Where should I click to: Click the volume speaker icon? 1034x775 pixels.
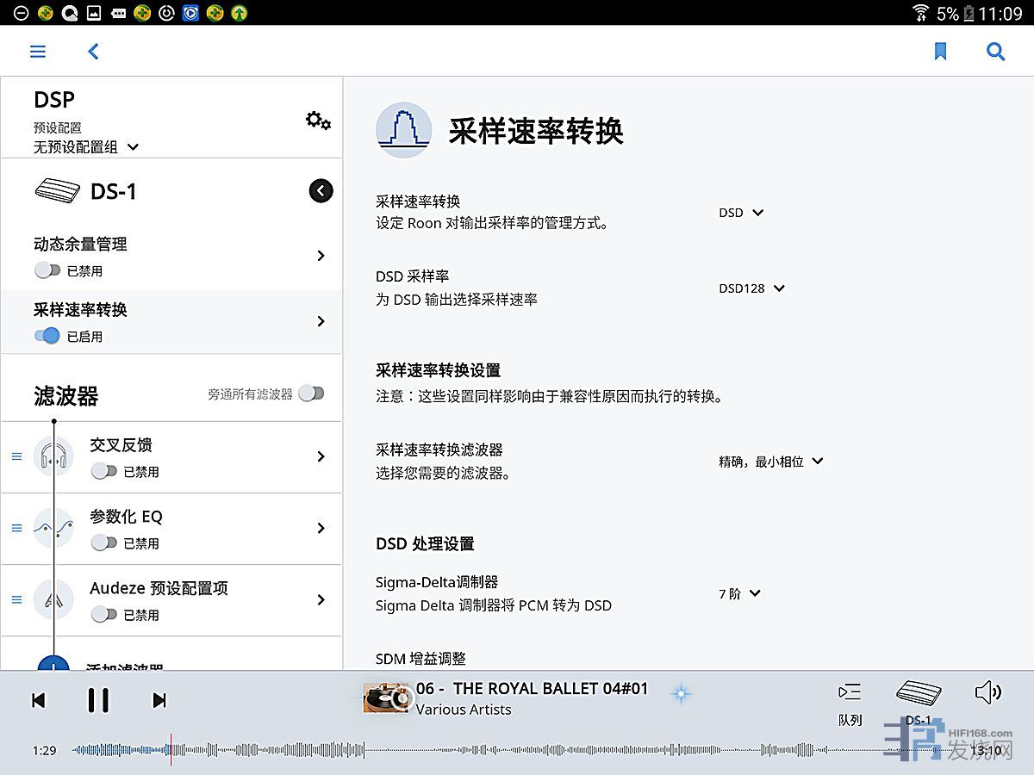tap(987, 692)
